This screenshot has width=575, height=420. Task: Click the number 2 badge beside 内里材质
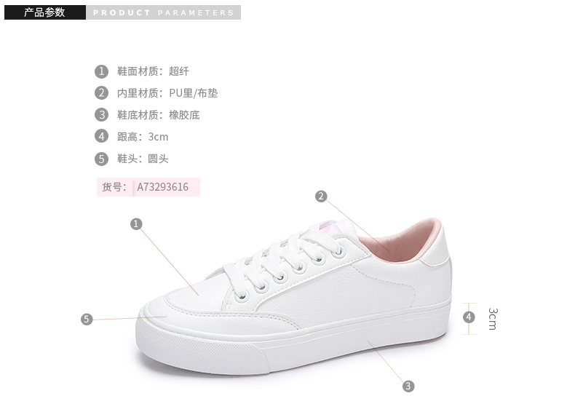[x=102, y=92]
